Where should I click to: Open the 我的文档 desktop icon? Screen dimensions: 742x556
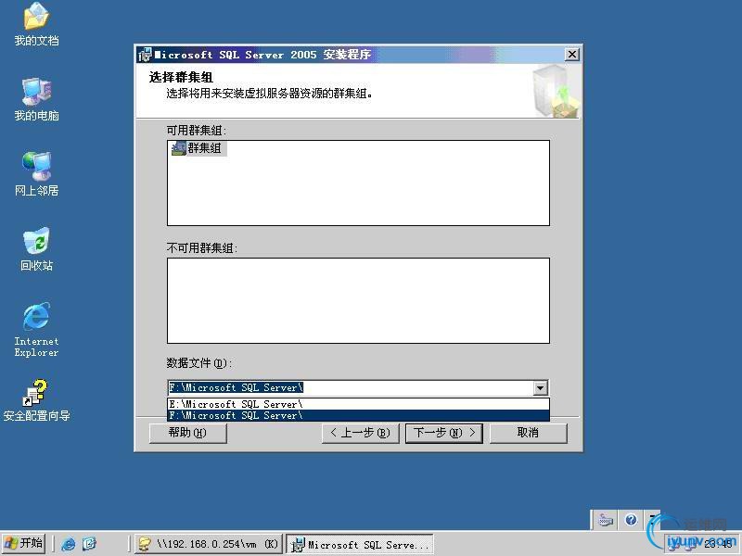tap(36, 24)
